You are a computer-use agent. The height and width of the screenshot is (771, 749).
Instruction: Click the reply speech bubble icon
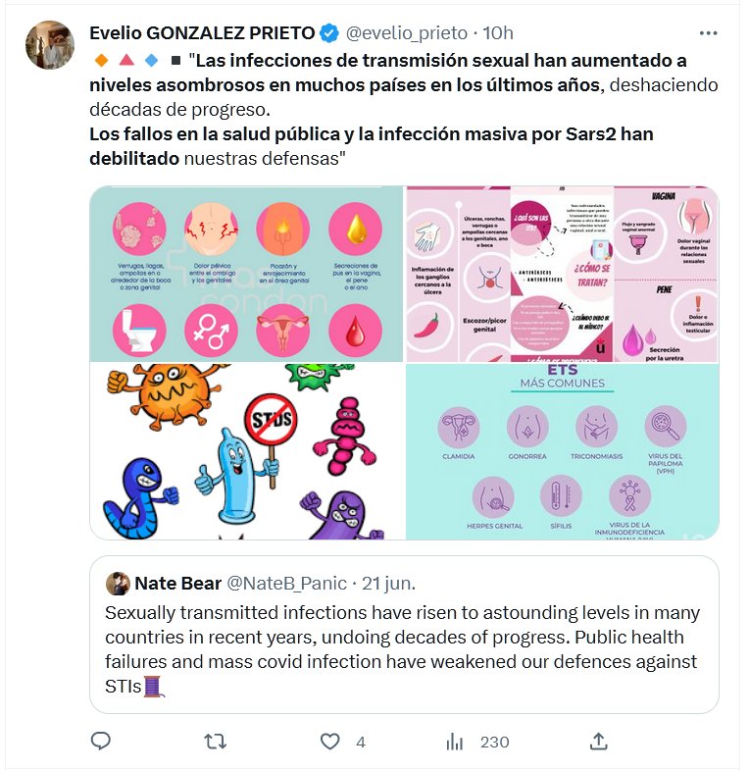tap(100, 742)
